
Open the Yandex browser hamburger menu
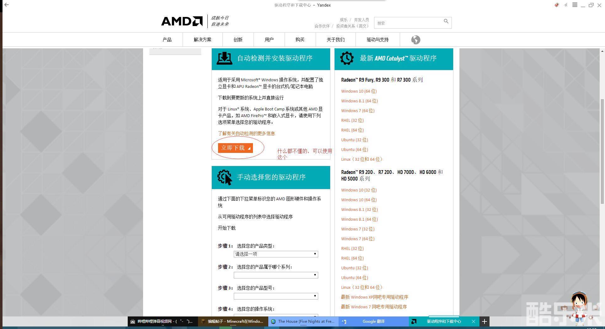coord(575,5)
